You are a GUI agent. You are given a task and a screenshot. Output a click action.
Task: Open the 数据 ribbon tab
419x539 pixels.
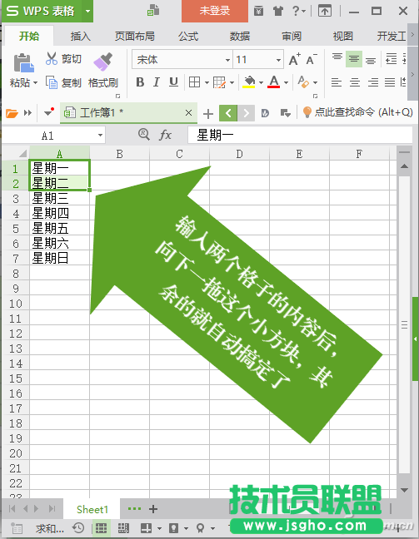[240, 36]
